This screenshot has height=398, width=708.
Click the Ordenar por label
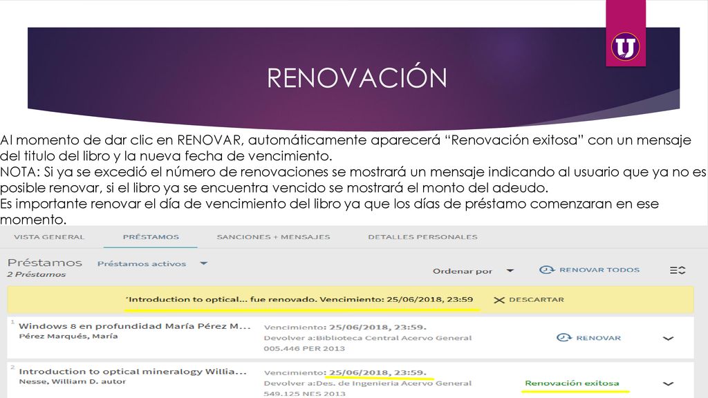click(463, 271)
